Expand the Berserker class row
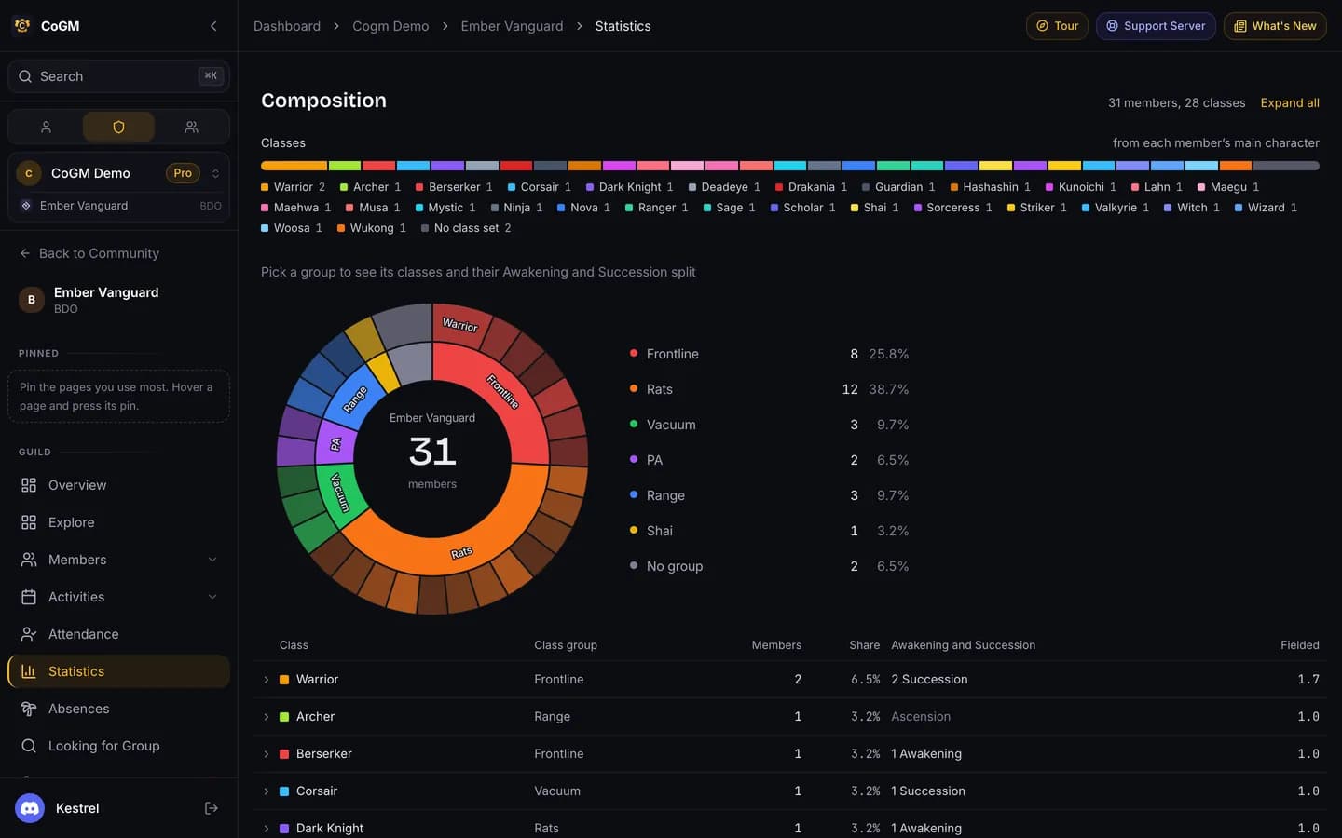This screenshot has width=1342, height=838. pos(267,754)
